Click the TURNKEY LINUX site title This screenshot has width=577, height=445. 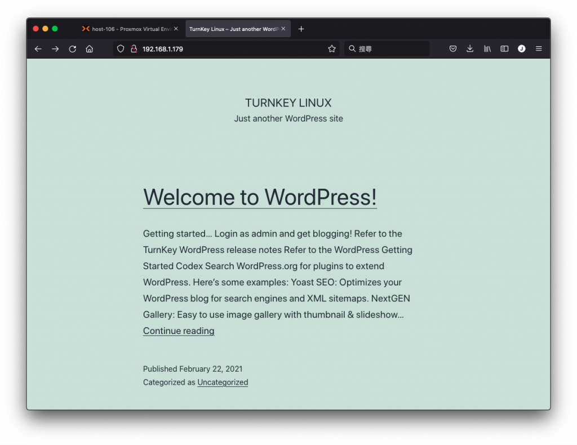click(x=288, y=103)
